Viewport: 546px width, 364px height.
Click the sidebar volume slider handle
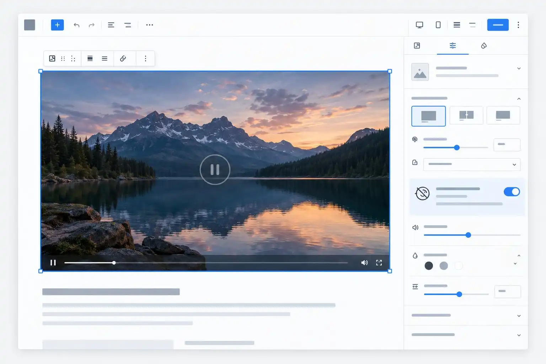pos(468,235)
